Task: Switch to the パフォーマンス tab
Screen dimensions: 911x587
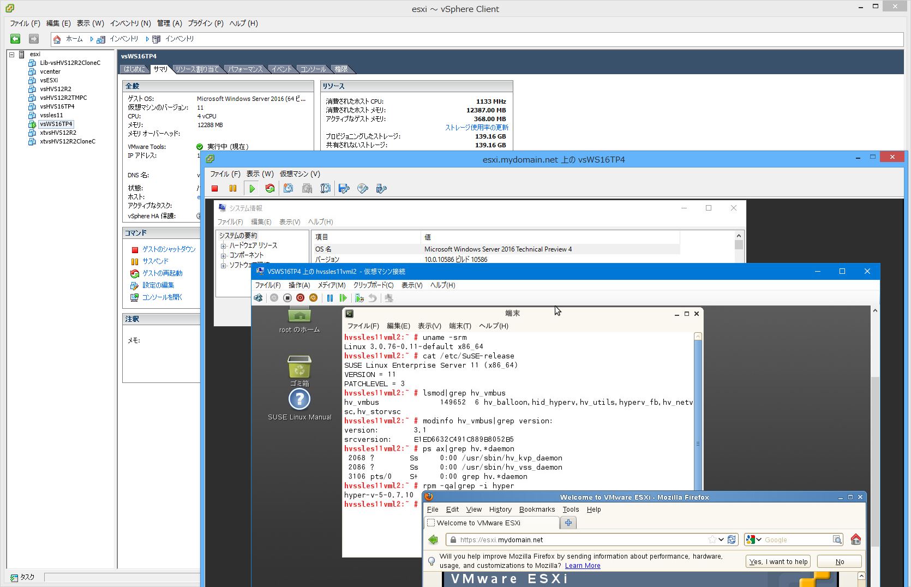Action: pyautogui.click(x=245, y=69)
